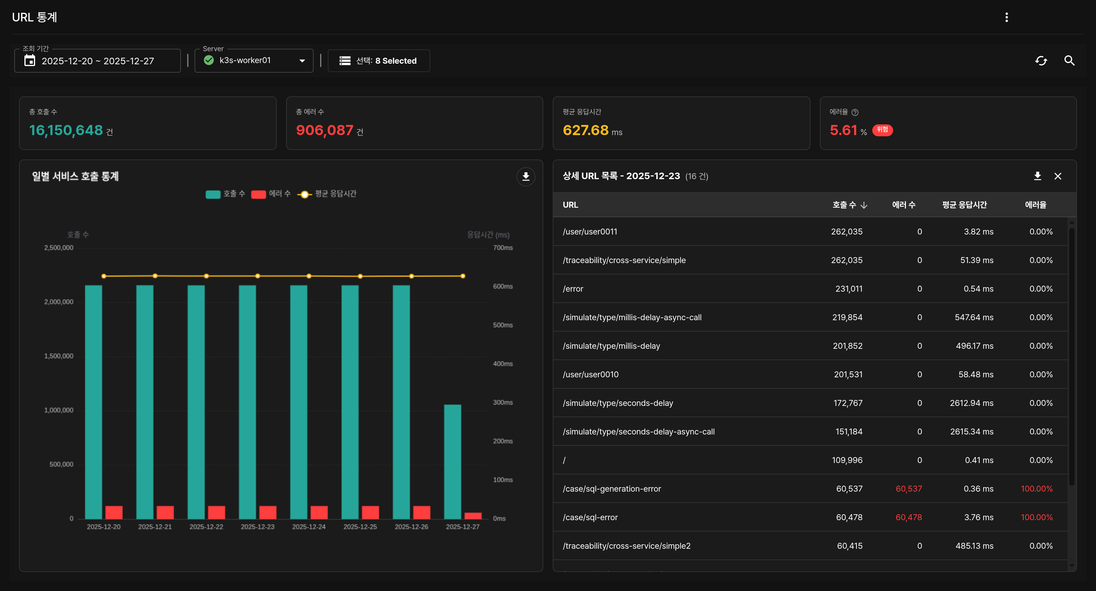Screen dimensions: 1096x591
Task: Open the three-dot more options menu
Action: pyautogui.click(x=1006, y=17)
